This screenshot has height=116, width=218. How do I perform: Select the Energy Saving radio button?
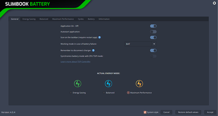[71, 93]
